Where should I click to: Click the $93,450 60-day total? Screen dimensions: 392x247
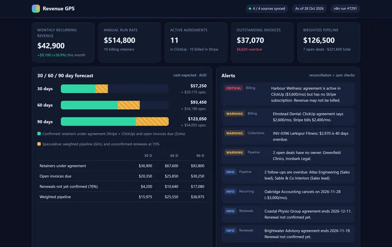coord(198,102)
